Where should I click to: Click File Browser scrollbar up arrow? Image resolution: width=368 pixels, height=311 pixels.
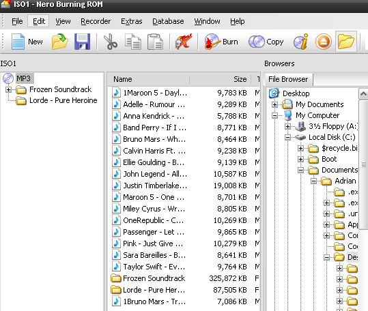tap(363, 94)
